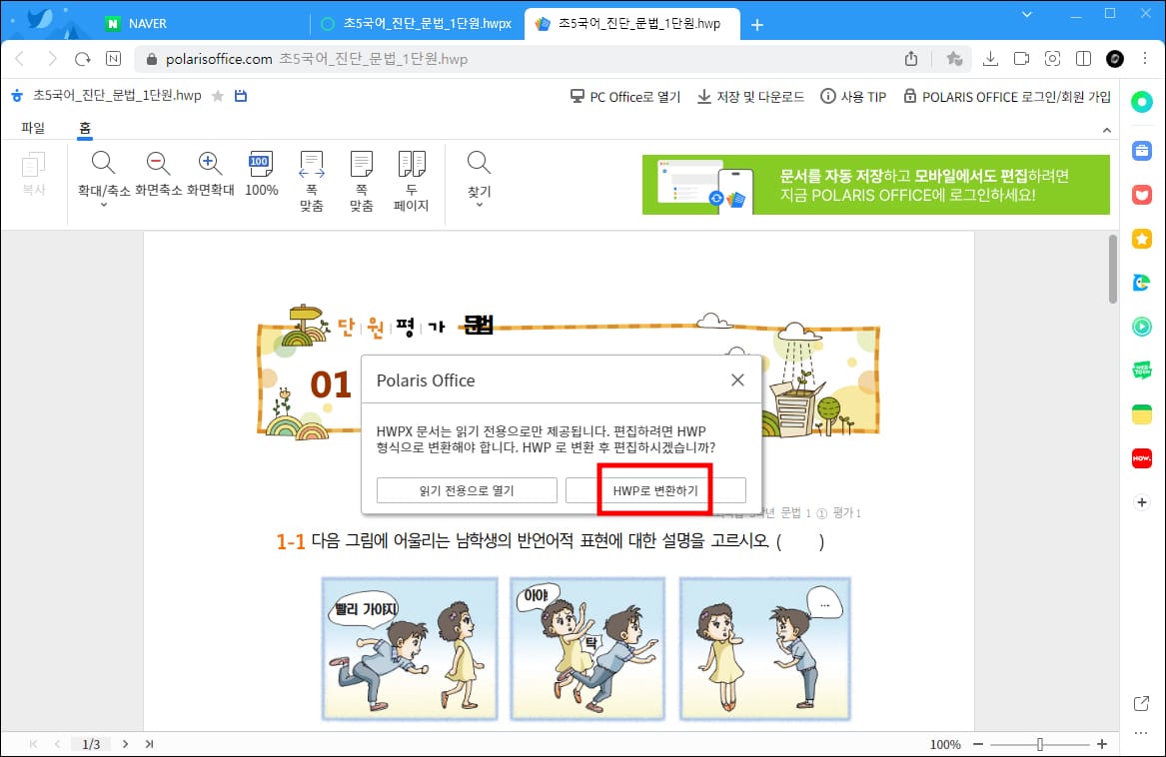
Task: Open the 파일 menu
Action: click(x=33, y=128)
